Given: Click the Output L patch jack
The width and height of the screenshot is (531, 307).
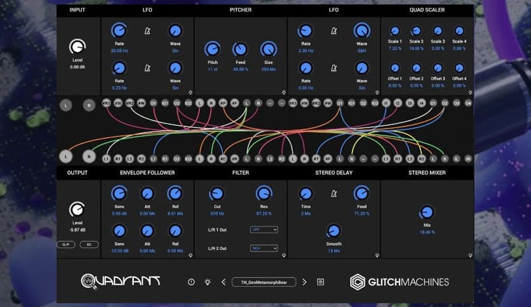Looking at the screenshot, I should (x=66, y=157).
